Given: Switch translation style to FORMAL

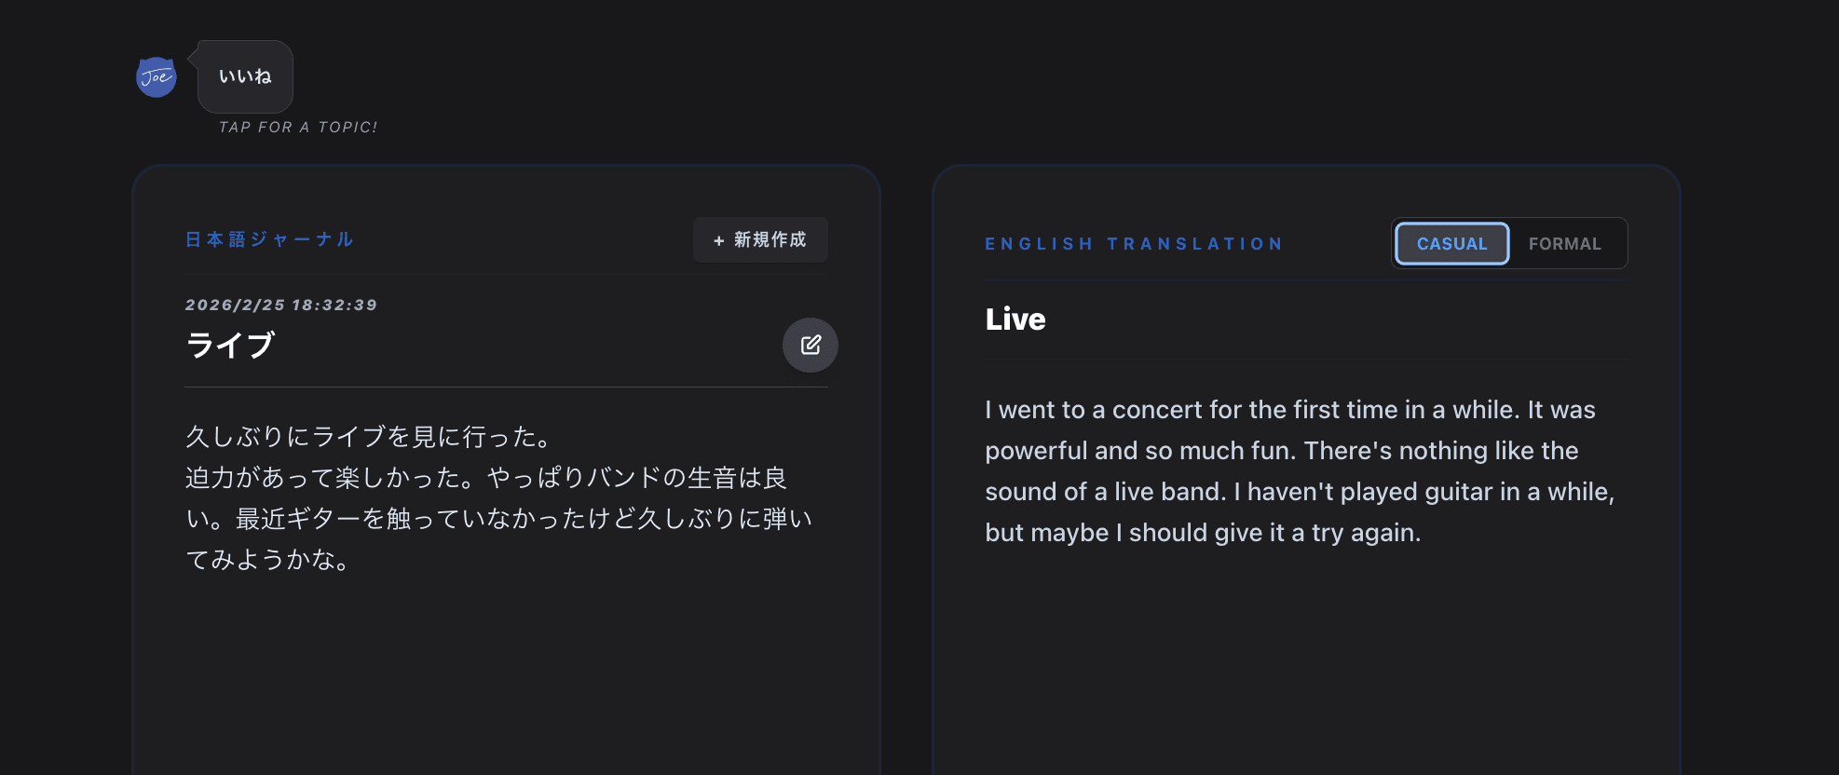Looking at the screenshot, I should [1565, 243].
